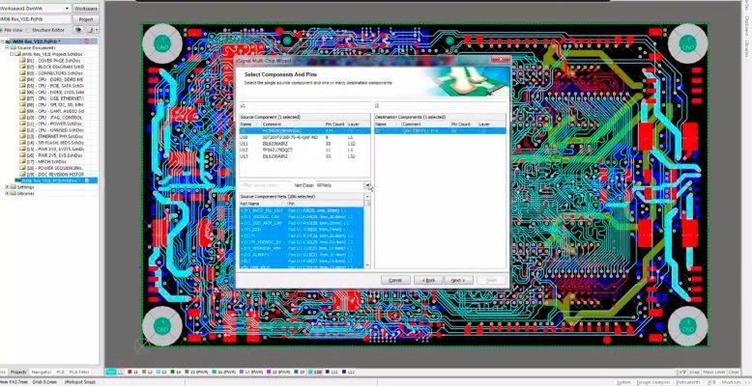Sort source nets by Net Name column
The width and height of the screenshot is (752, 386).
pos(262,204)
